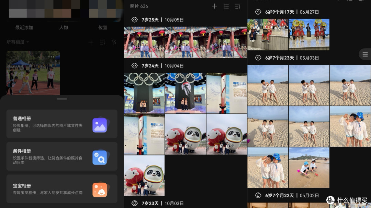
Task: Open third temple gate photo under 10月05日
Action: pyautogui.click(x=227, y=42)
